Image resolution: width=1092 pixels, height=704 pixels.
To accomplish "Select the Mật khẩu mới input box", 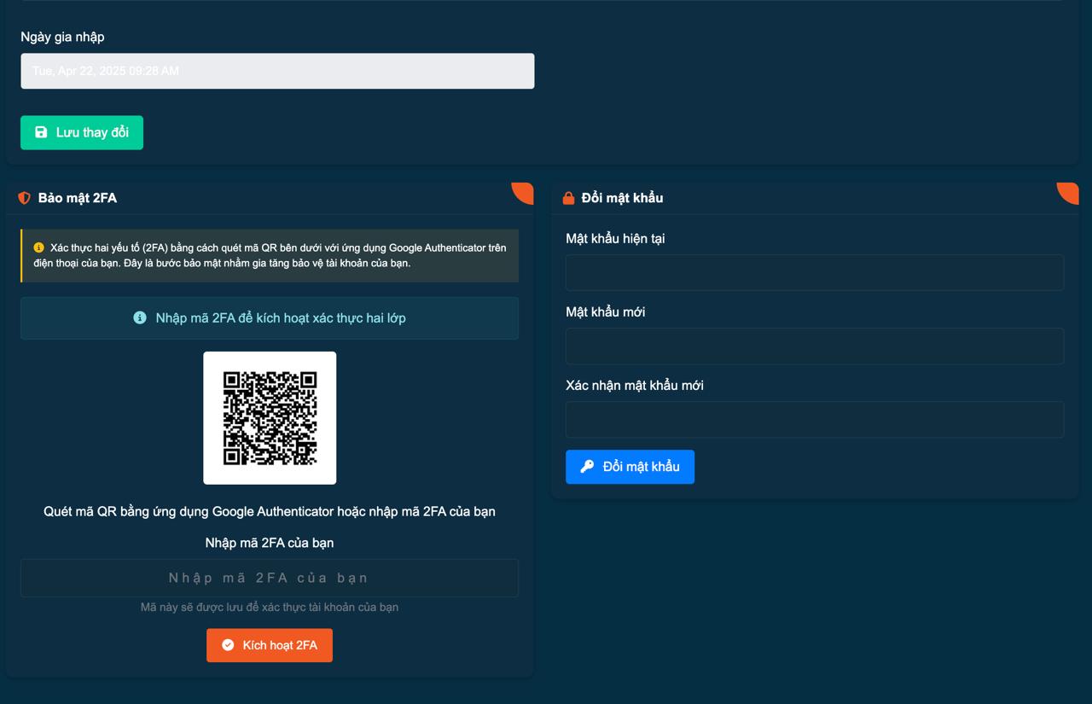I will click(x=814, y=346).
